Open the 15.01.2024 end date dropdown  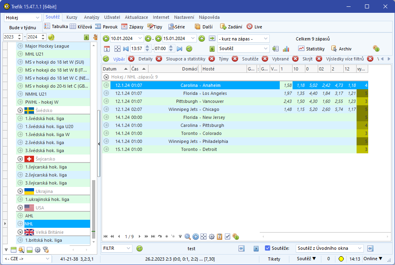click(193, 38)
